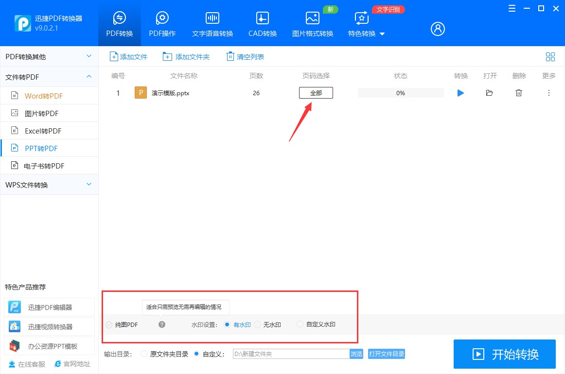The height and width of the screenshot is (374, 565).
Task: Open 迅捷PDF编辑器 product recommendation
Action: (50, 307)
